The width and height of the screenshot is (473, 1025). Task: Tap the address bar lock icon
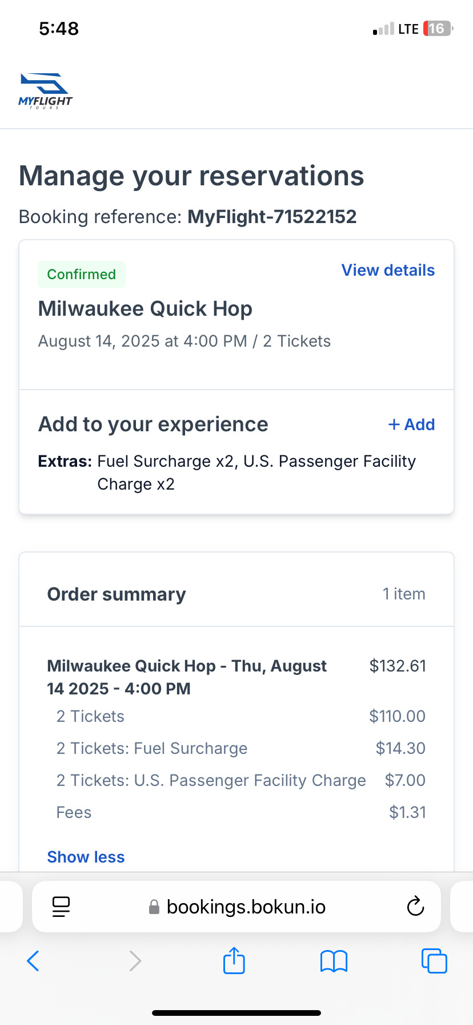tap(154, 907)
